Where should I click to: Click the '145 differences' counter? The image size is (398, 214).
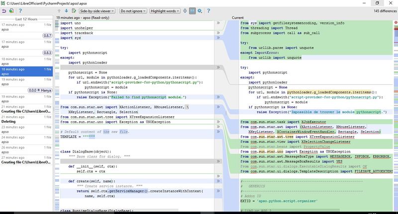385,11
